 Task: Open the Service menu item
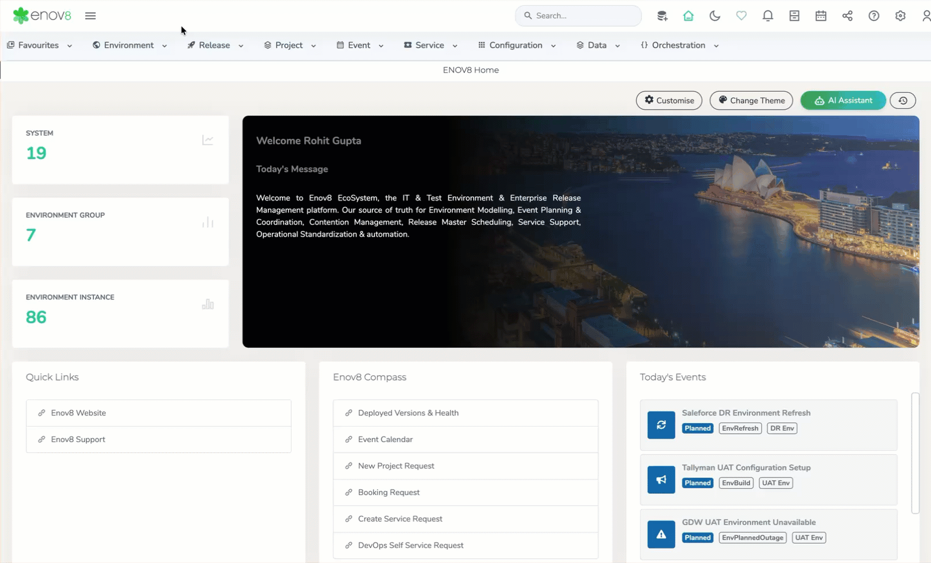coord(430,45)
